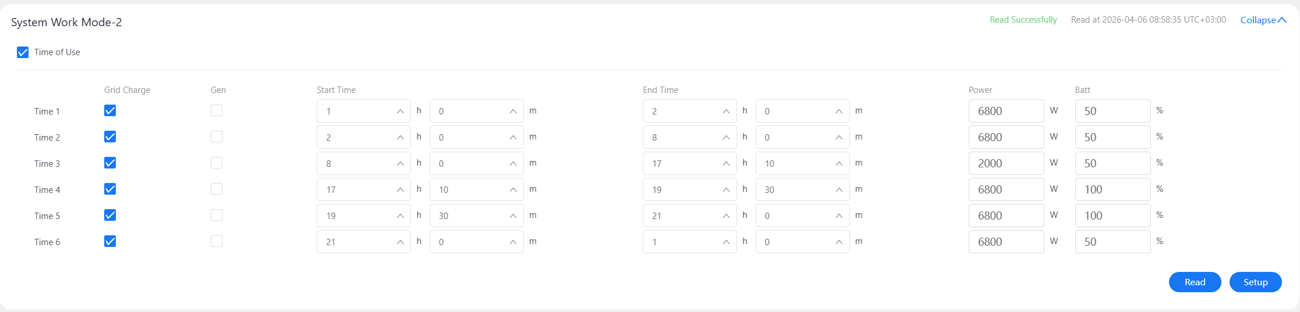Click Time 3 Power input field
This screenshot has width=1300, height=312.
pos(1005,163)
